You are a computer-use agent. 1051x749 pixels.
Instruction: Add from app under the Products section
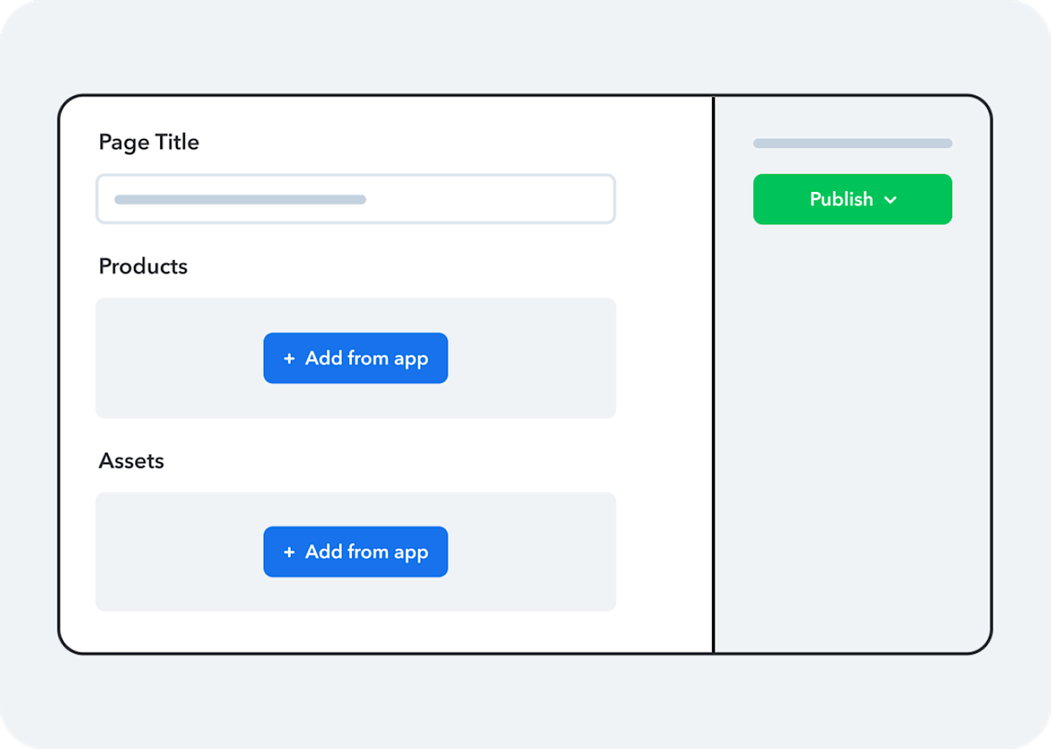coord(356,357)
